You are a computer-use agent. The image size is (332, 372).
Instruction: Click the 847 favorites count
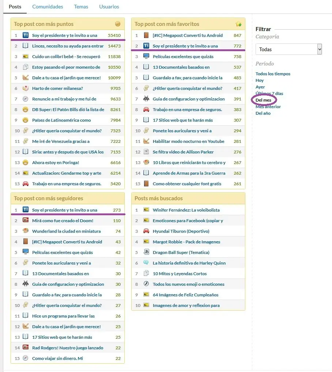238,35
